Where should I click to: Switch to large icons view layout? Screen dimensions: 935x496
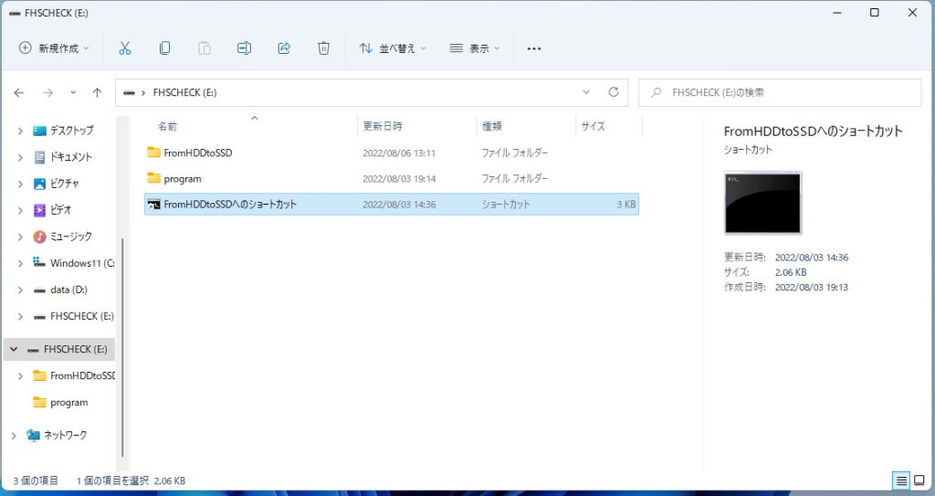point(920,480)
